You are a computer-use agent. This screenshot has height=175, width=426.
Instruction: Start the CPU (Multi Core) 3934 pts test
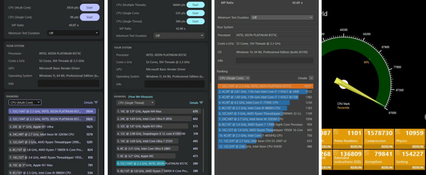click(x=89, y=7)
